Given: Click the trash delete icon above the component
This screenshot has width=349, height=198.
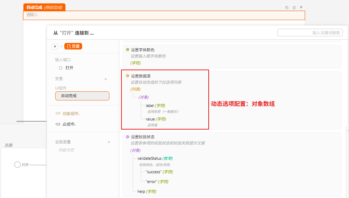Looking at the screenshot, I should 294,8.
